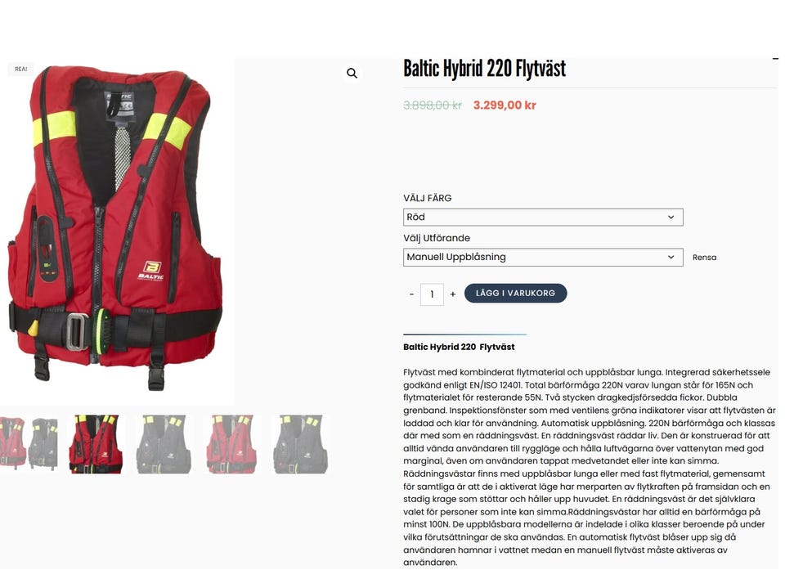Click the chevron arrow of Manuell Uppblåsning select
The image size is (785, 570).
click(x=671, y=257)
